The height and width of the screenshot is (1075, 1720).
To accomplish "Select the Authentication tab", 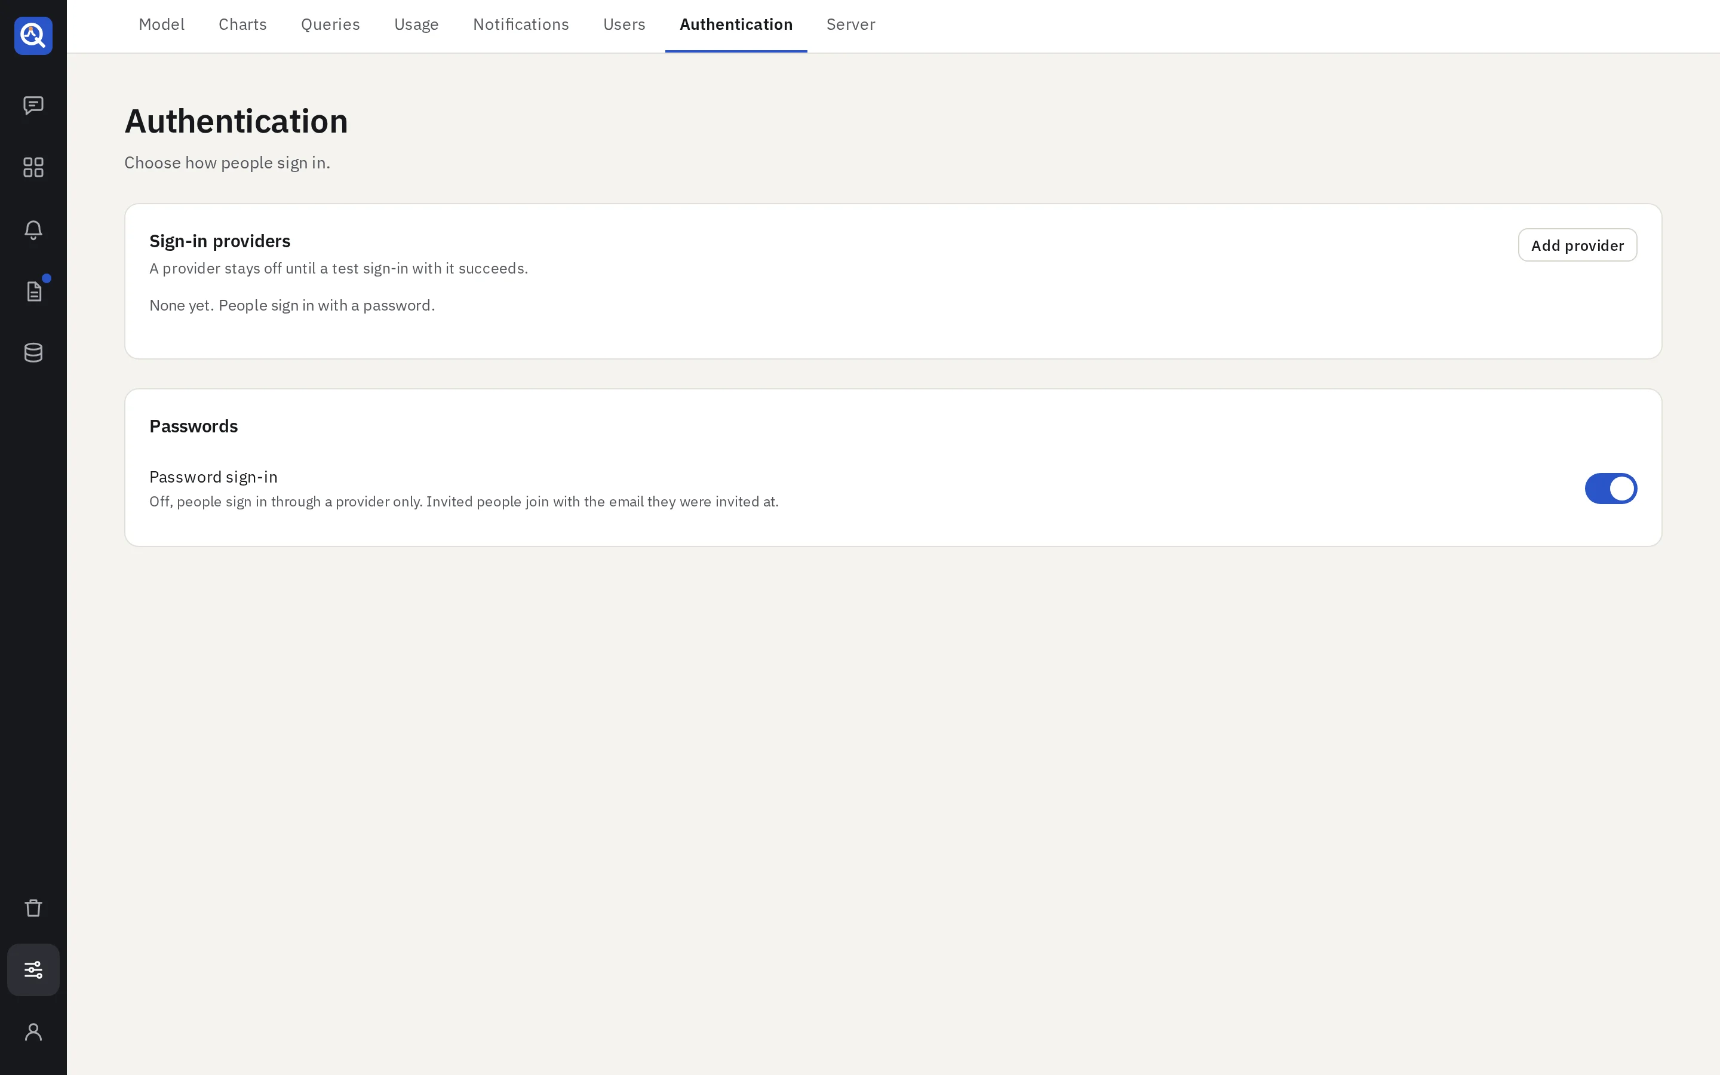I will (x=736, y=25).
